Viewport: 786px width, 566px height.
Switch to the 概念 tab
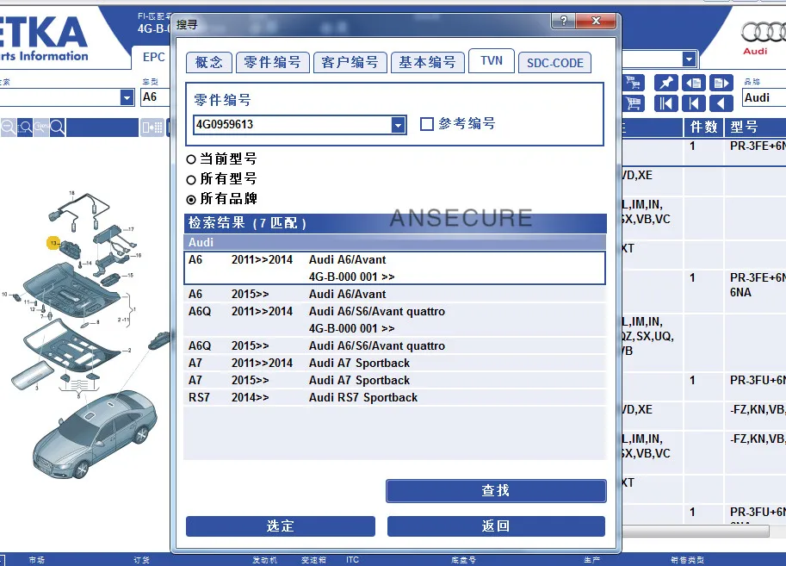point(208,62)
